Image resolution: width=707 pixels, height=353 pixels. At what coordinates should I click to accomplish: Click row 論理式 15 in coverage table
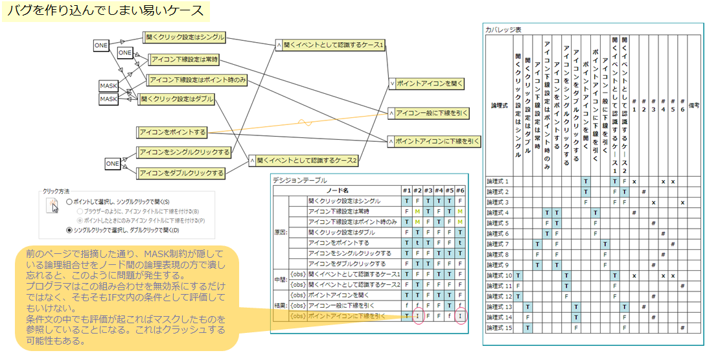[594, 327]
